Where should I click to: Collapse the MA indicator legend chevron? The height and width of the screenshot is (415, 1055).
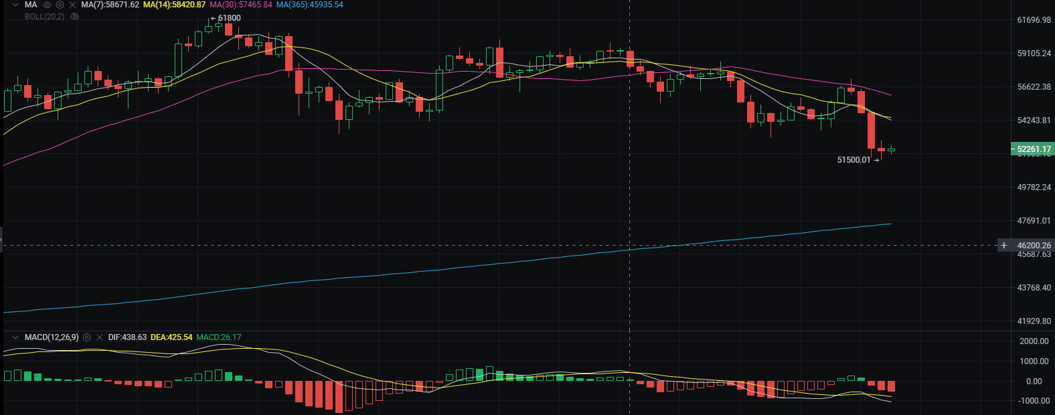(15, 5)
